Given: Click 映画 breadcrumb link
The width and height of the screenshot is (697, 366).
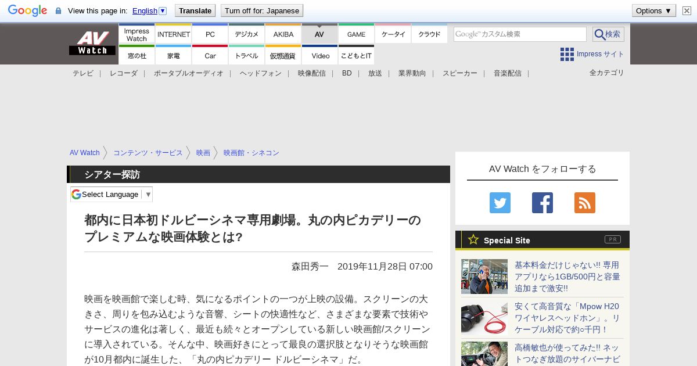Looking at the screenshot, I should point(203,153).
